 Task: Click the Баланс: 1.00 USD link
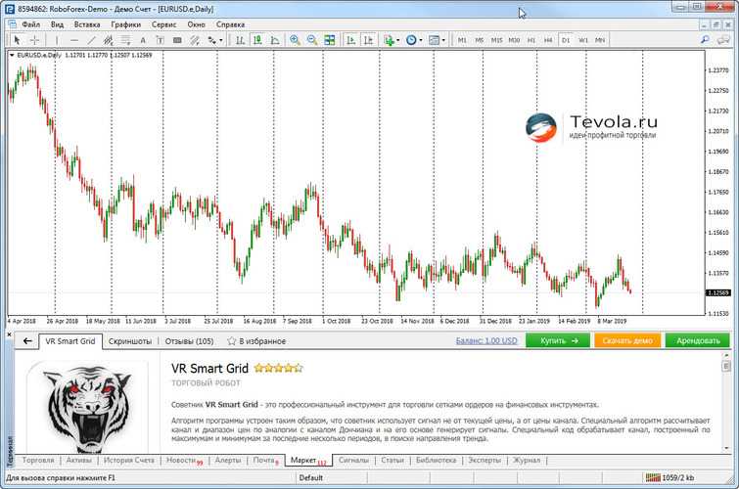click(x=485, y=340)
